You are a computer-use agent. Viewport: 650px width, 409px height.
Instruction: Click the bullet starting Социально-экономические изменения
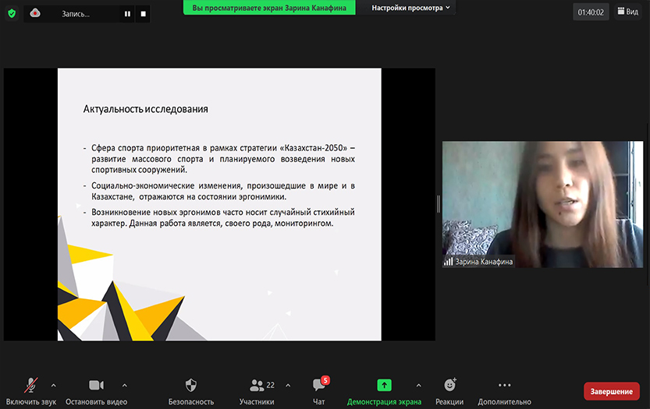coord(223,191)
